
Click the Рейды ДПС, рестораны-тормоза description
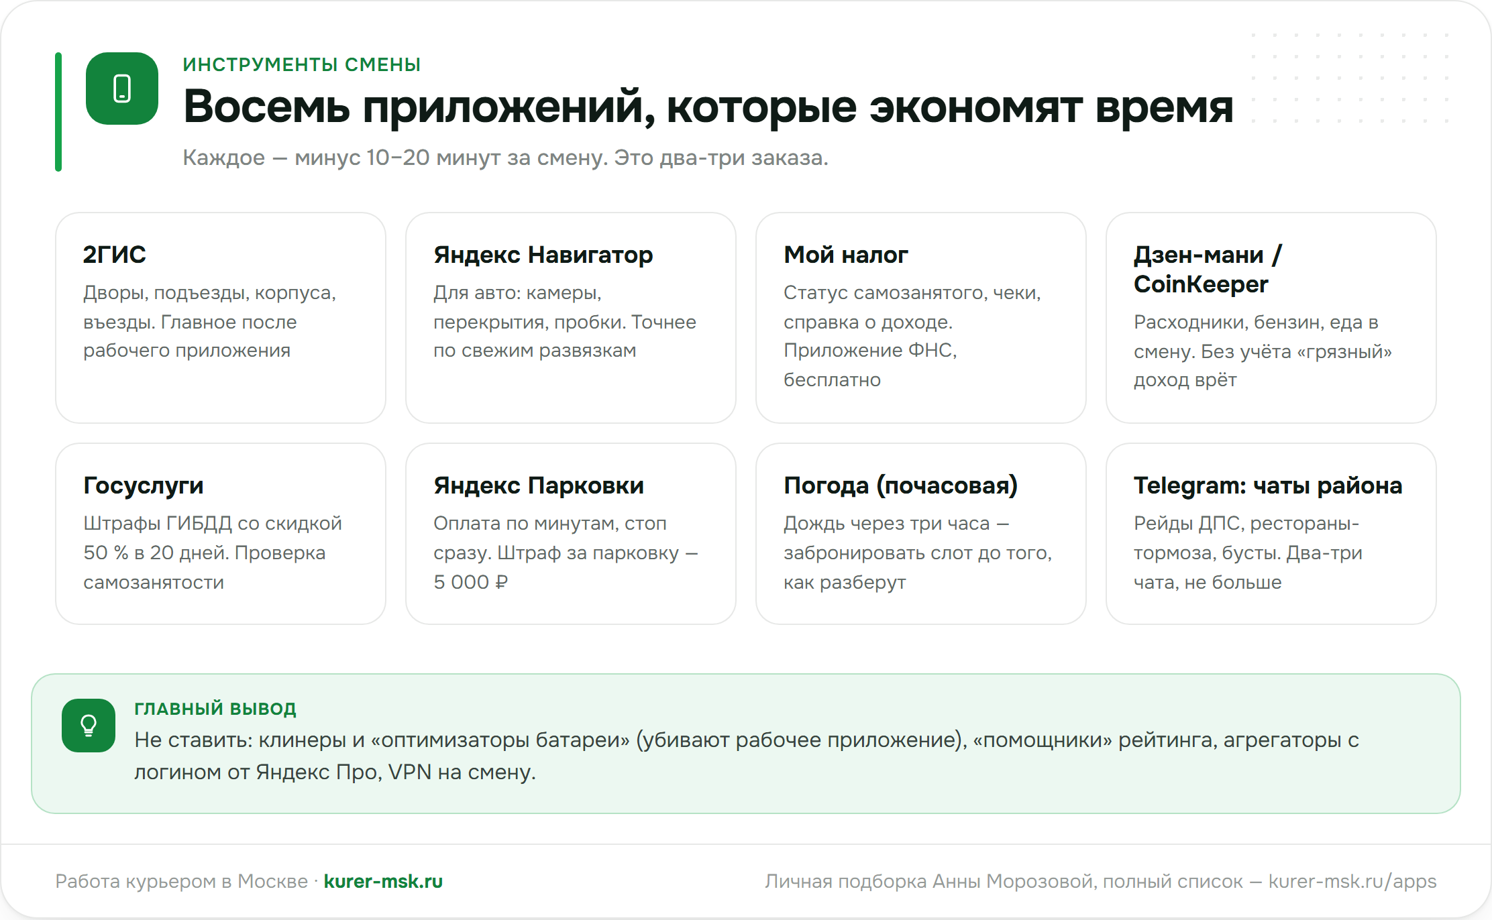tap(1248, 553)
